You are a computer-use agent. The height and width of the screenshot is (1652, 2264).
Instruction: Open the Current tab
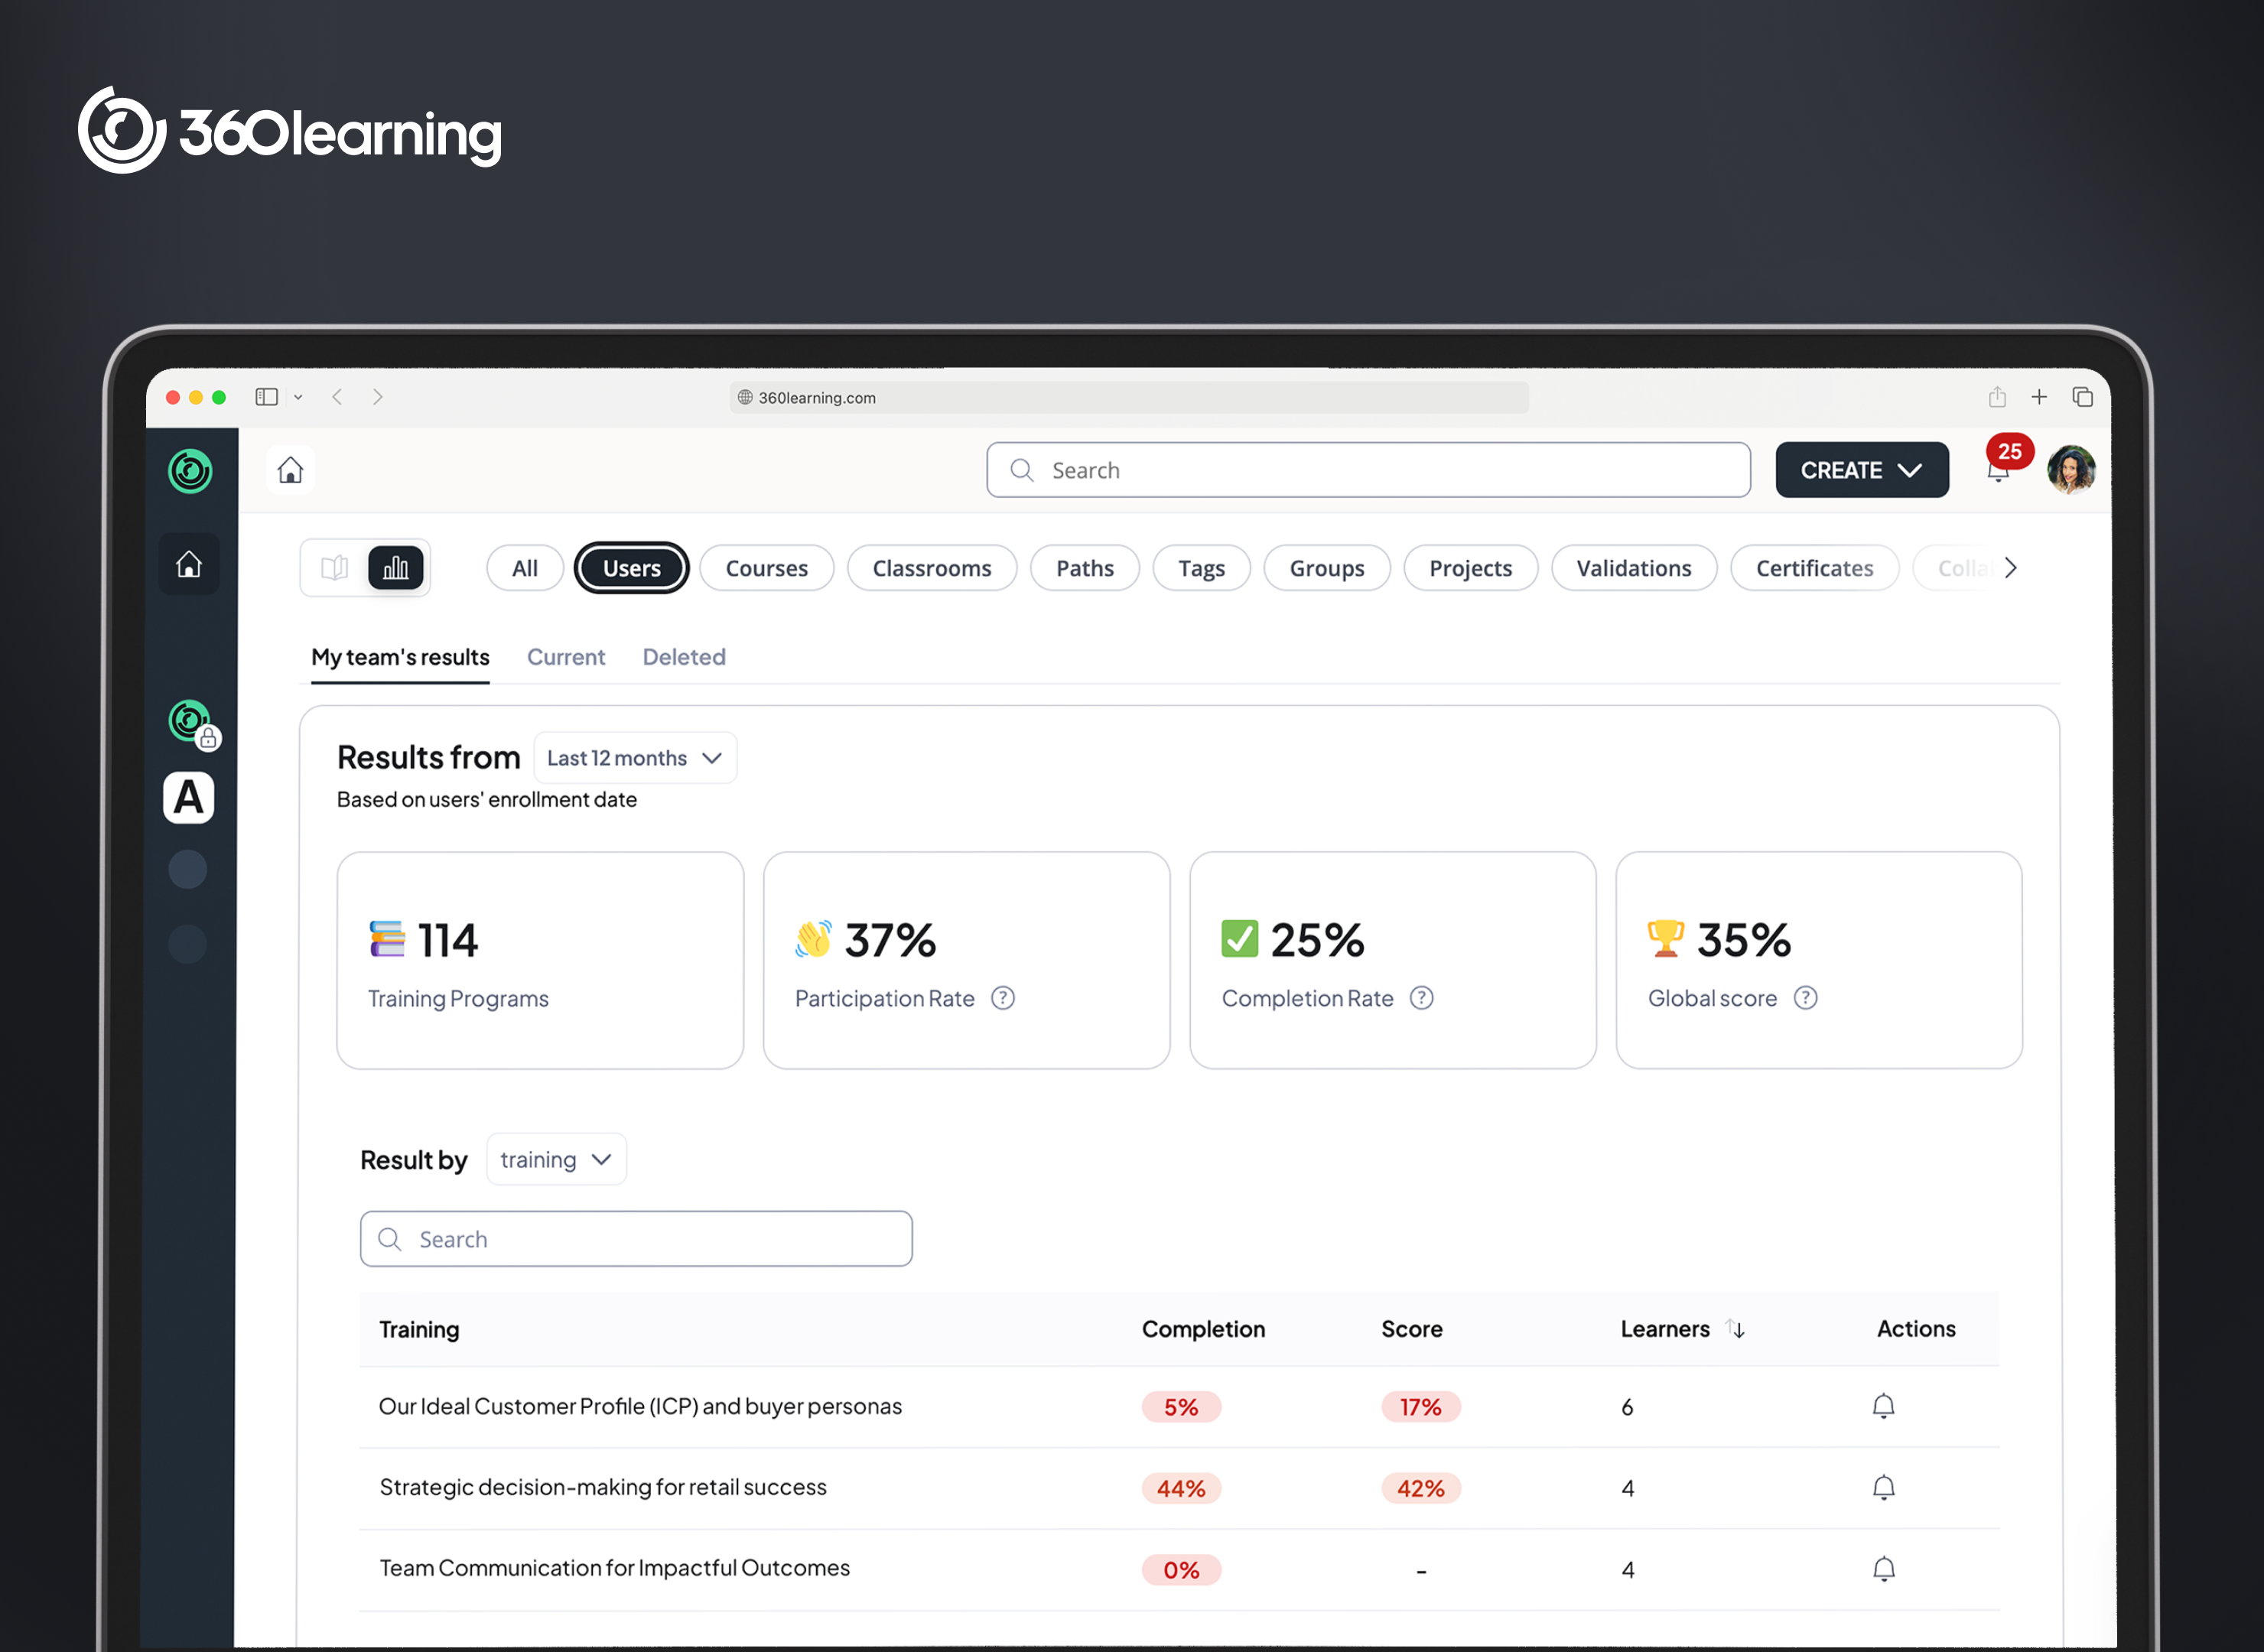click(566, 657)
